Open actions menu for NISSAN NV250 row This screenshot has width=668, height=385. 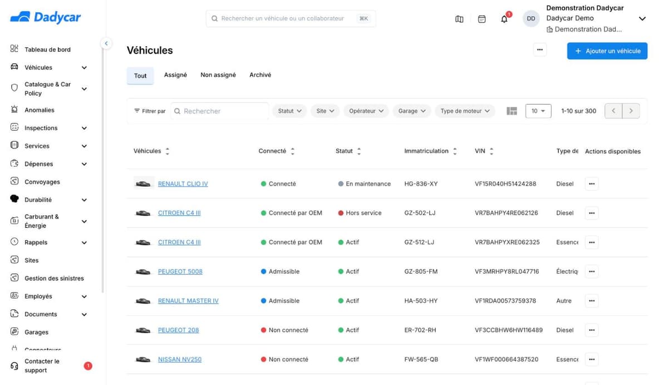pyautogui.click(x=592, y=359)
